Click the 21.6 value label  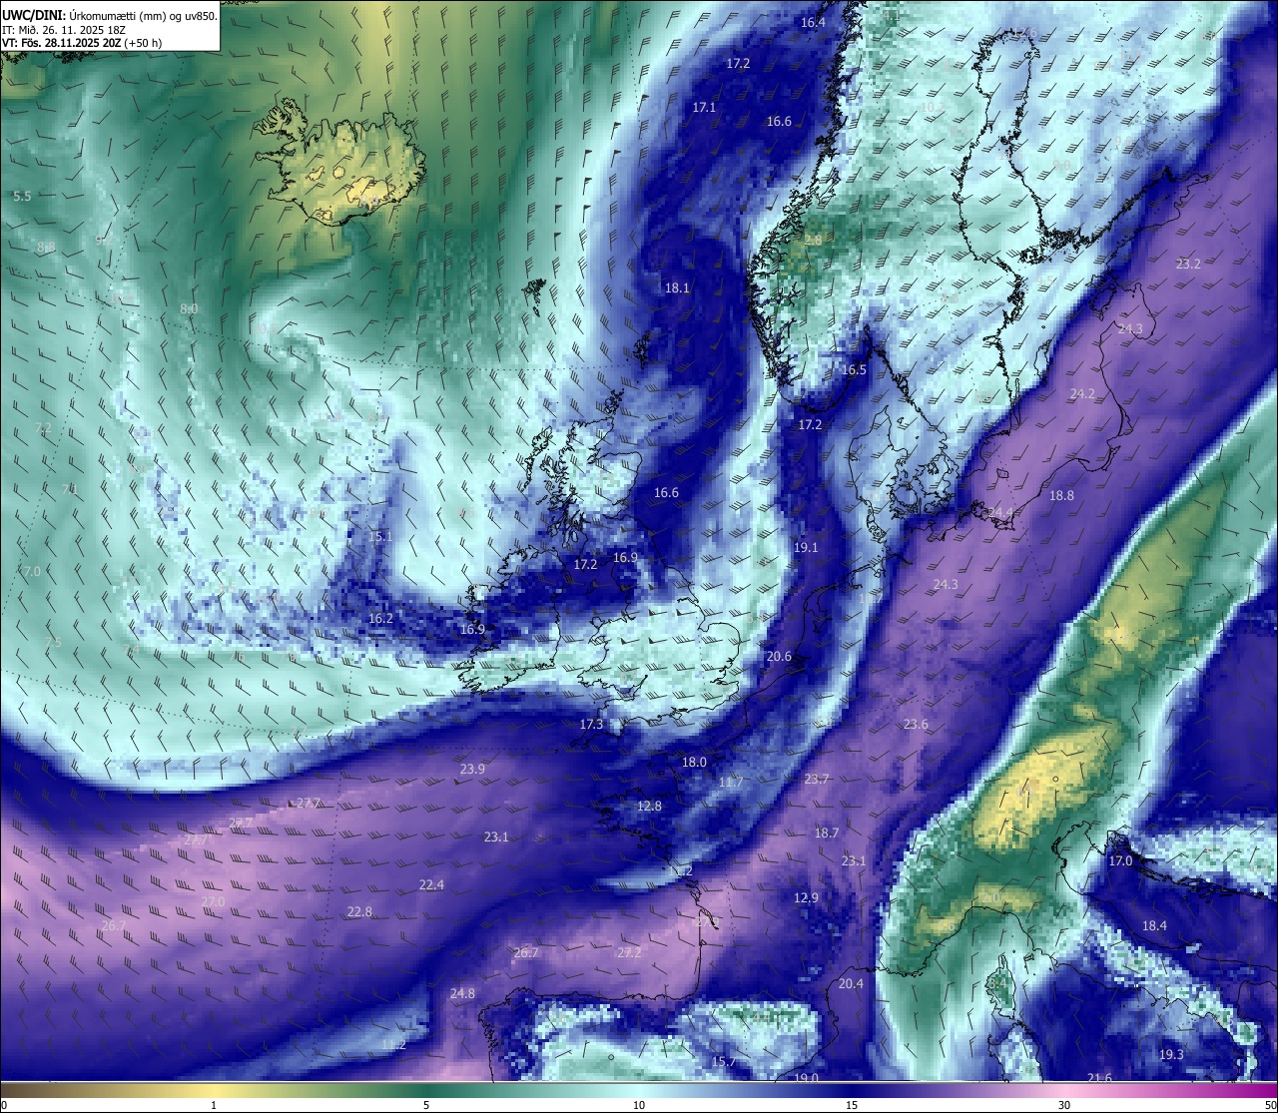tap(1099, 1078)
